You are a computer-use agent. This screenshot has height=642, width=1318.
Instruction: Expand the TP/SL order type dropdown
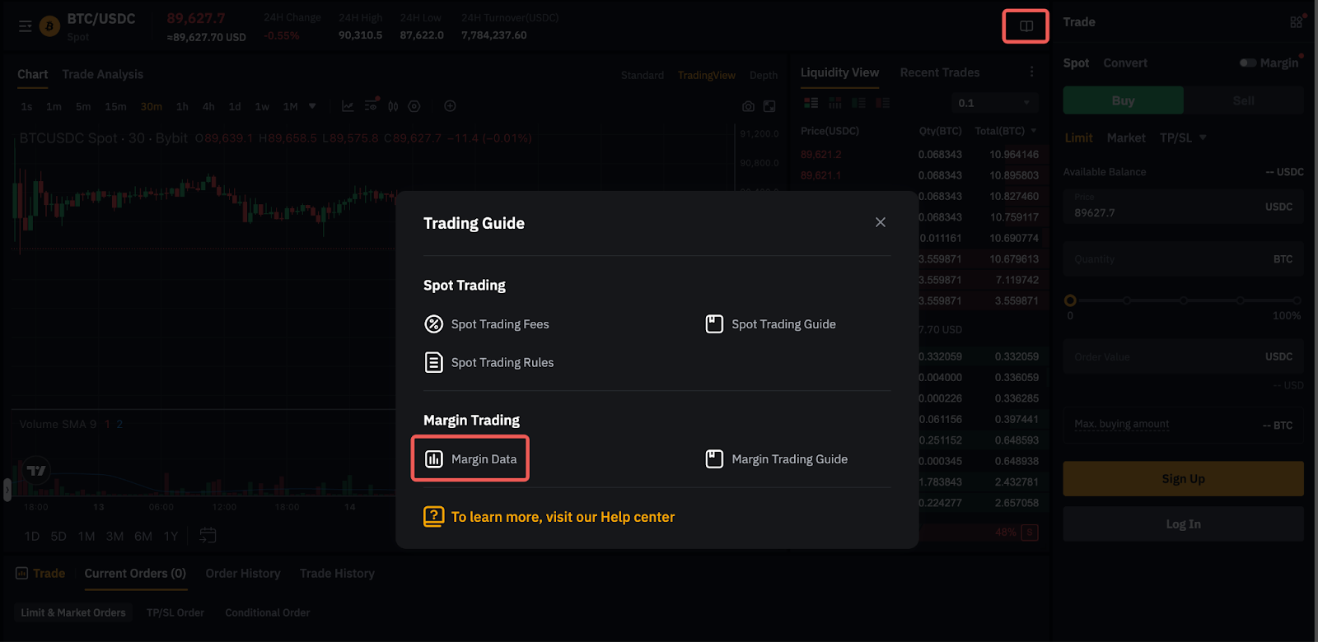(1202, 137)
